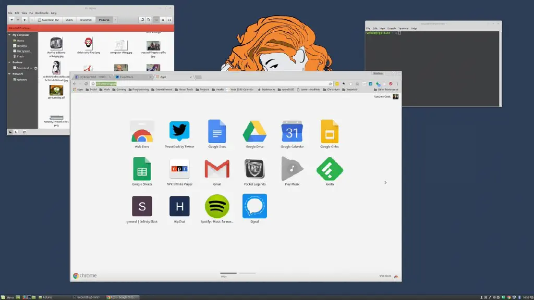Click the Pictures breadcrumb in file manager

(104, 20)
